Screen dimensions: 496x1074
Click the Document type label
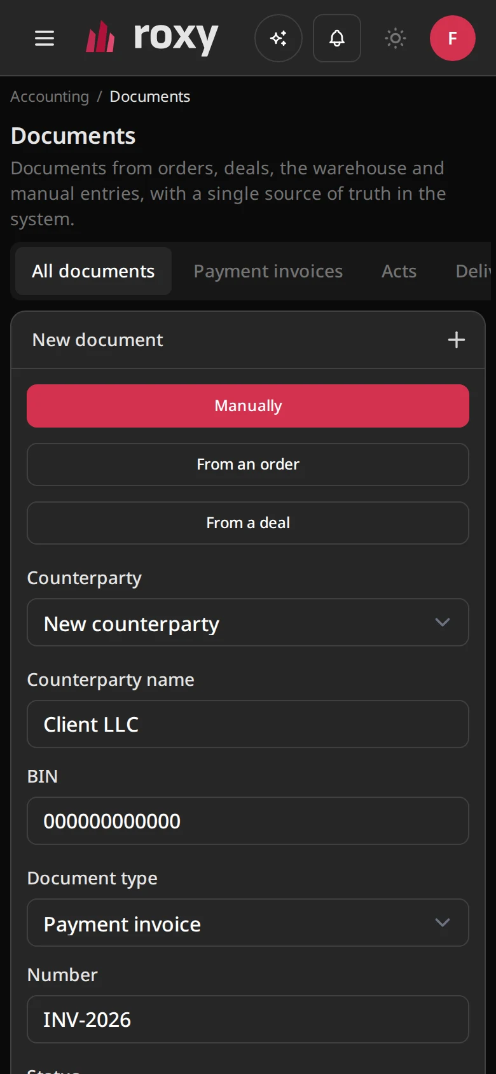pos(92,879)
